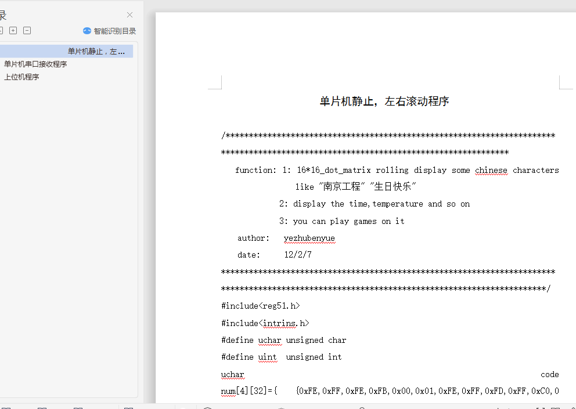Click the expand-all plus icon in outline pane
The image size is (576, 409).
click(x=13, y=31)
